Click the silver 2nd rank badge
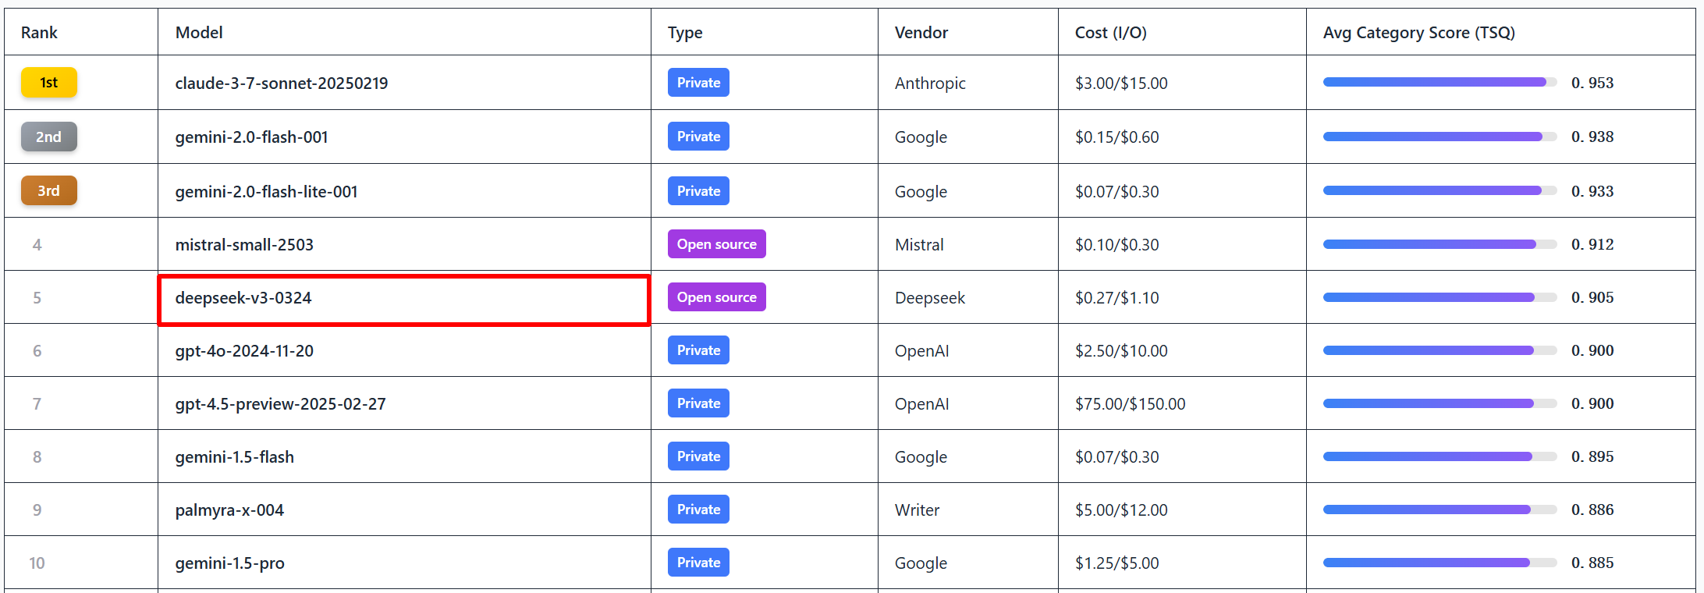The width and height of the screenshot is (1704, 593). [48, 137]
